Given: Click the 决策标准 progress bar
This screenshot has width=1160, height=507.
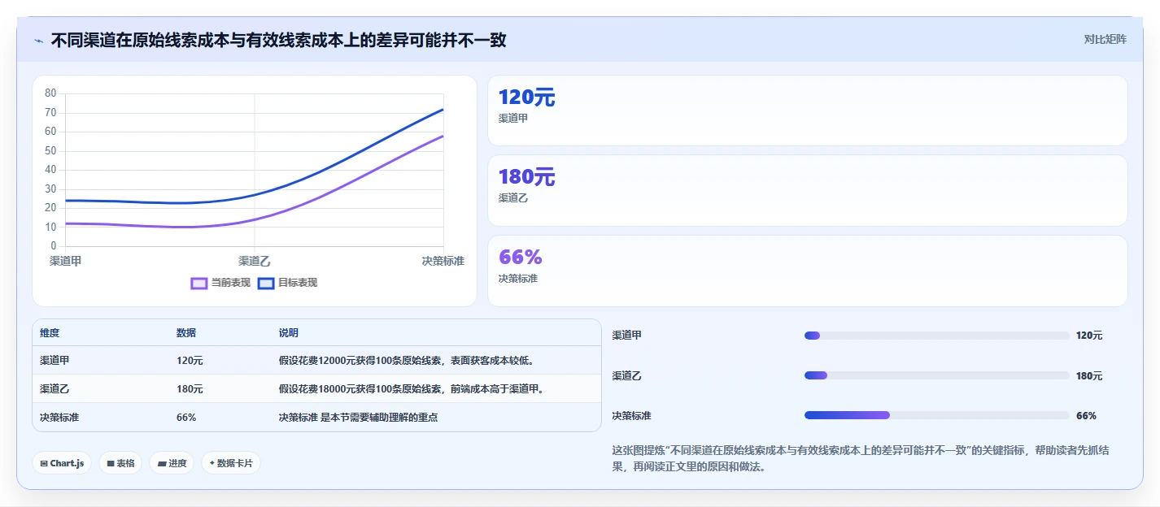Looking at the screenshot, I should click(x=936, y=415).
